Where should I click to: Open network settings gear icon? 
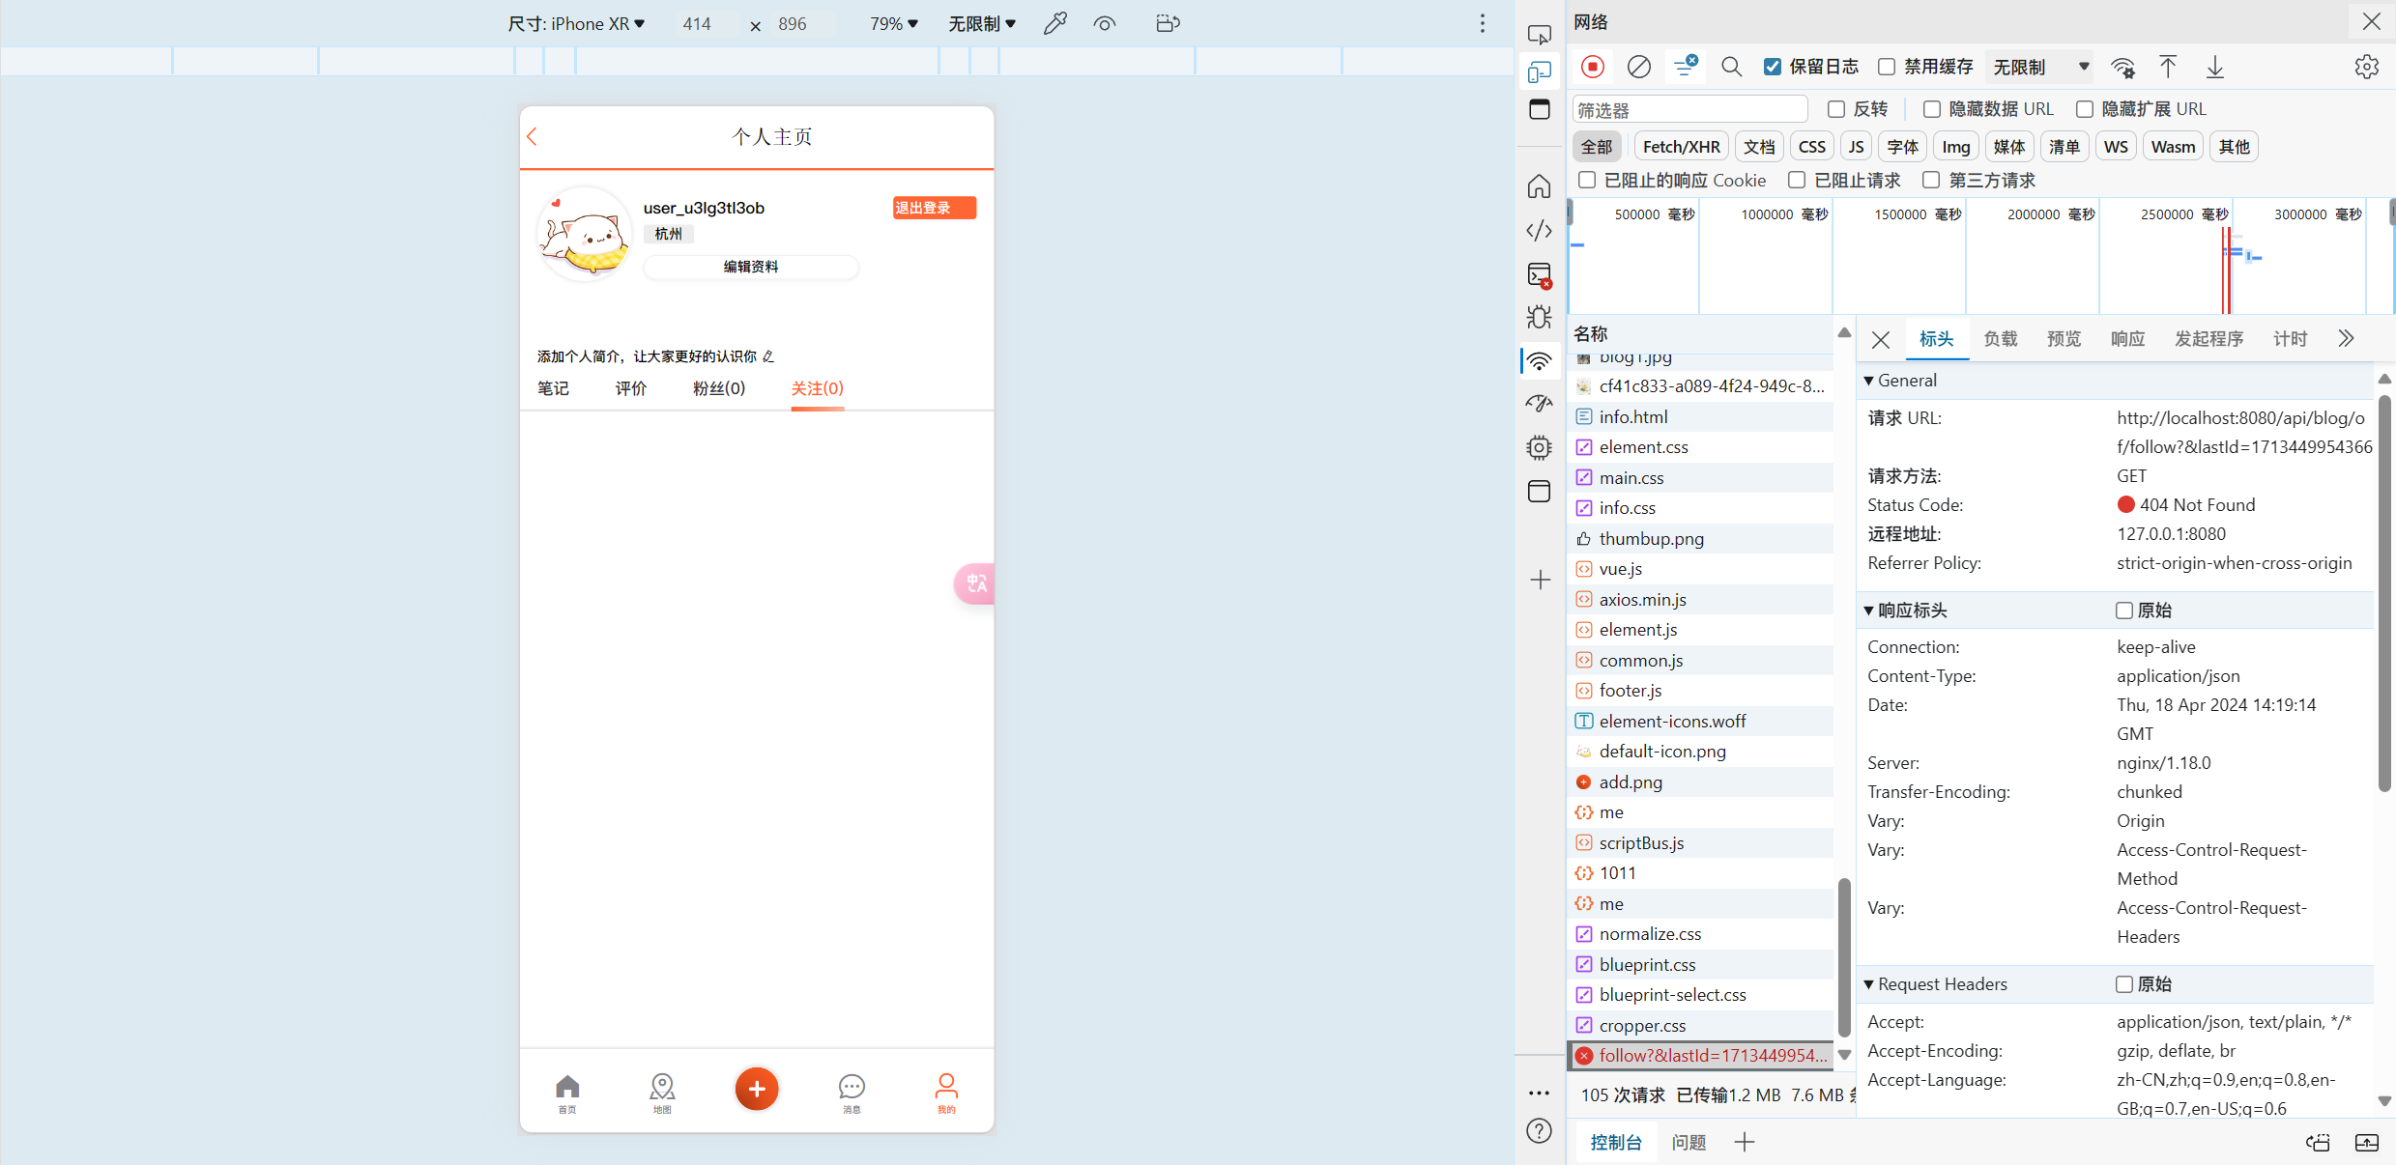(x=2366, y=67)
